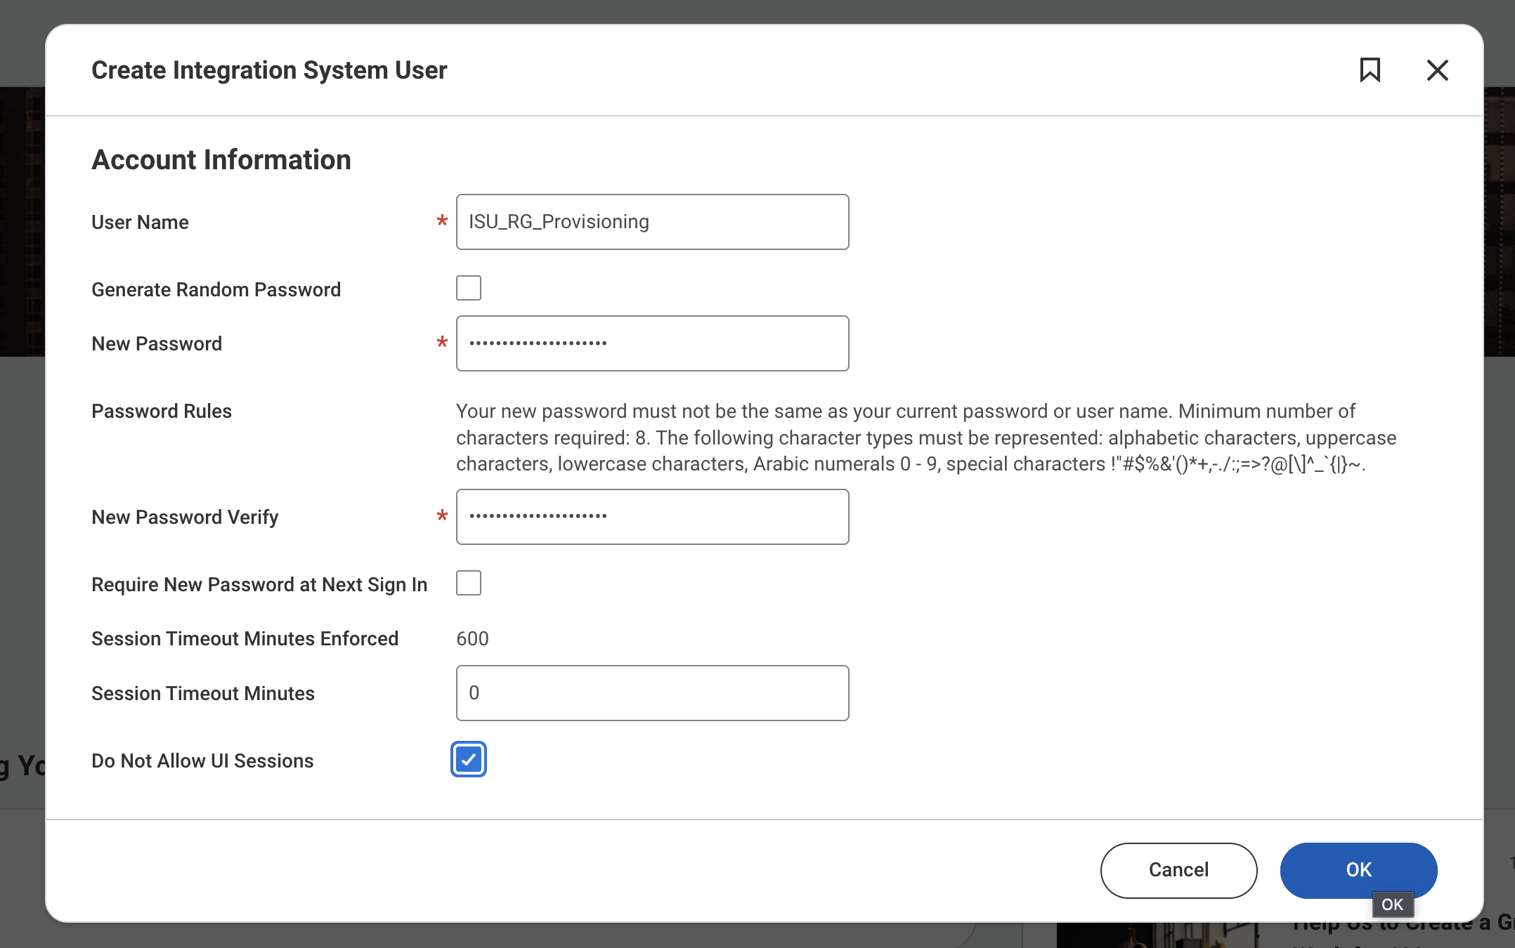The width and height of the screenshot is (1515, 948).
Task: Click the Account Information heading
Action: [221, 160]
